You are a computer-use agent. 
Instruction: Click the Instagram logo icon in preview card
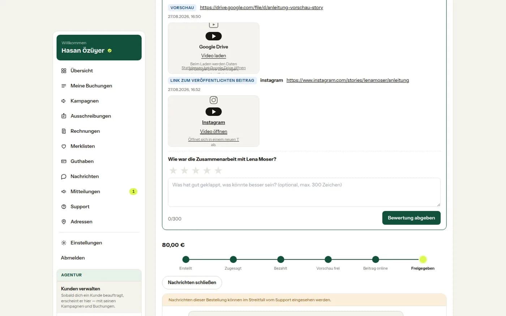214,100
